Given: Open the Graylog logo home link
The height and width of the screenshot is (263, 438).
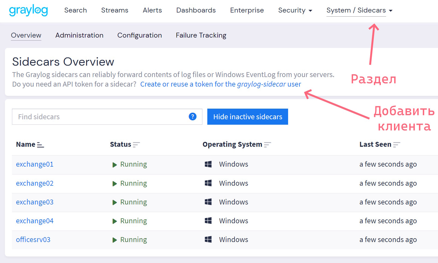Looking at the screenshot, I should pos(29,10).
